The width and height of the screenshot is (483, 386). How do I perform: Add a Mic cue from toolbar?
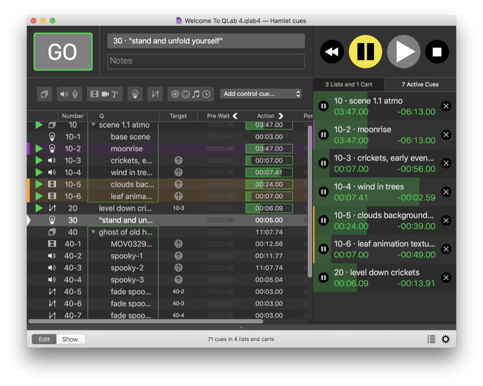click(x=75, y=94)
